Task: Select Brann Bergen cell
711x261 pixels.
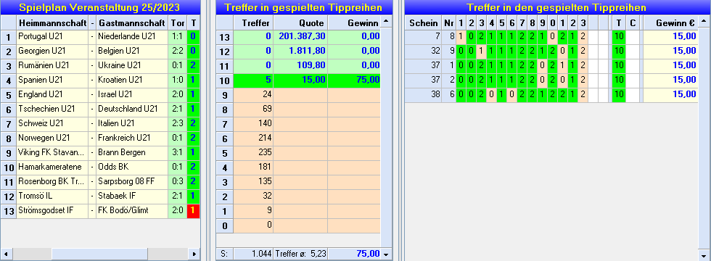Action: pyautogui.click(x=132, y=153)
